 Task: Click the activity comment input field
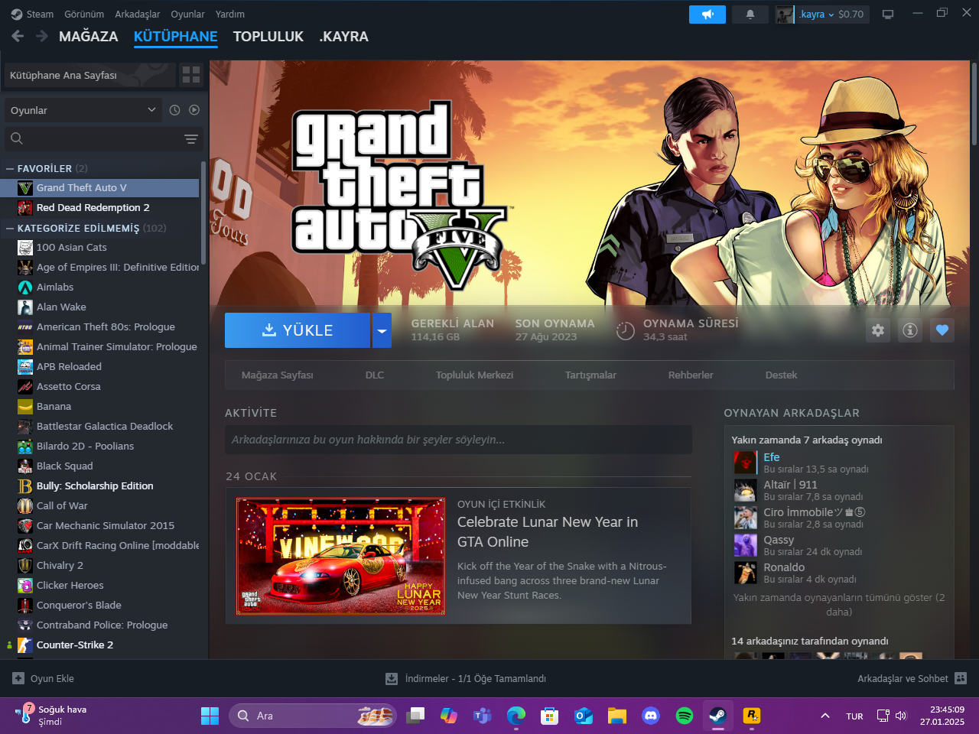pos(458,440)
